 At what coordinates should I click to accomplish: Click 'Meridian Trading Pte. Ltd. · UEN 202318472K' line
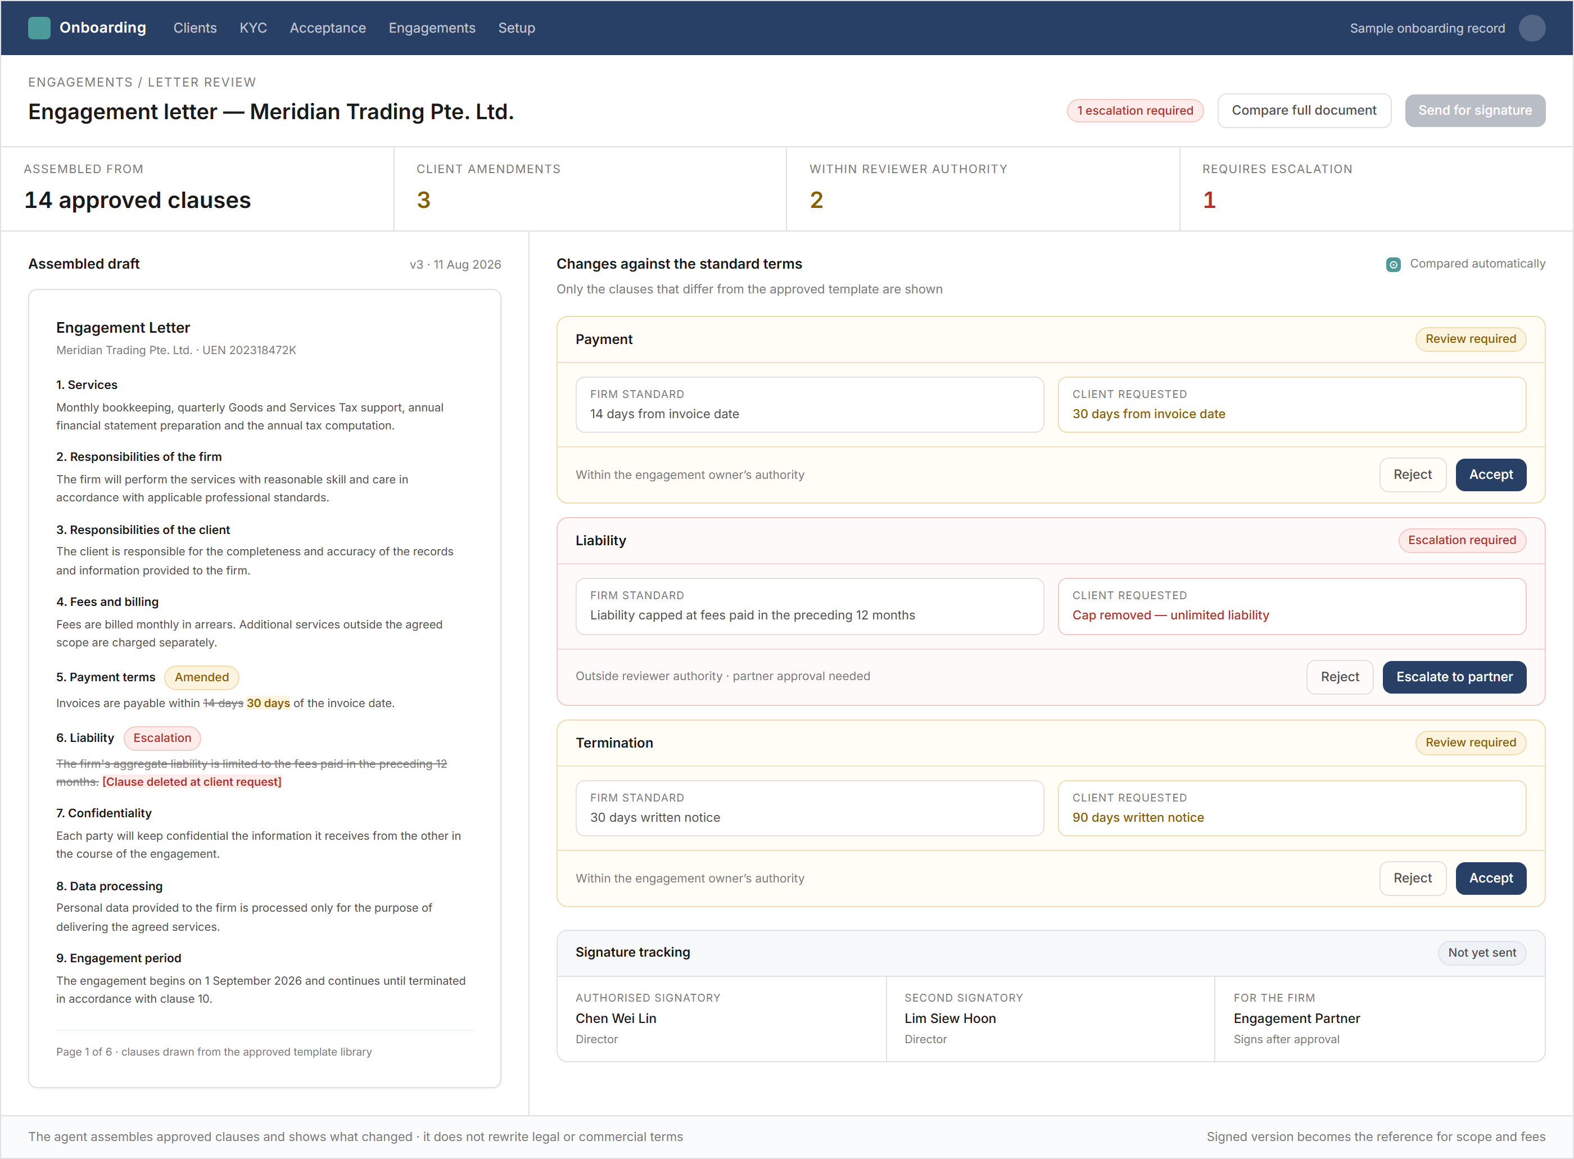tap(176, 350)
